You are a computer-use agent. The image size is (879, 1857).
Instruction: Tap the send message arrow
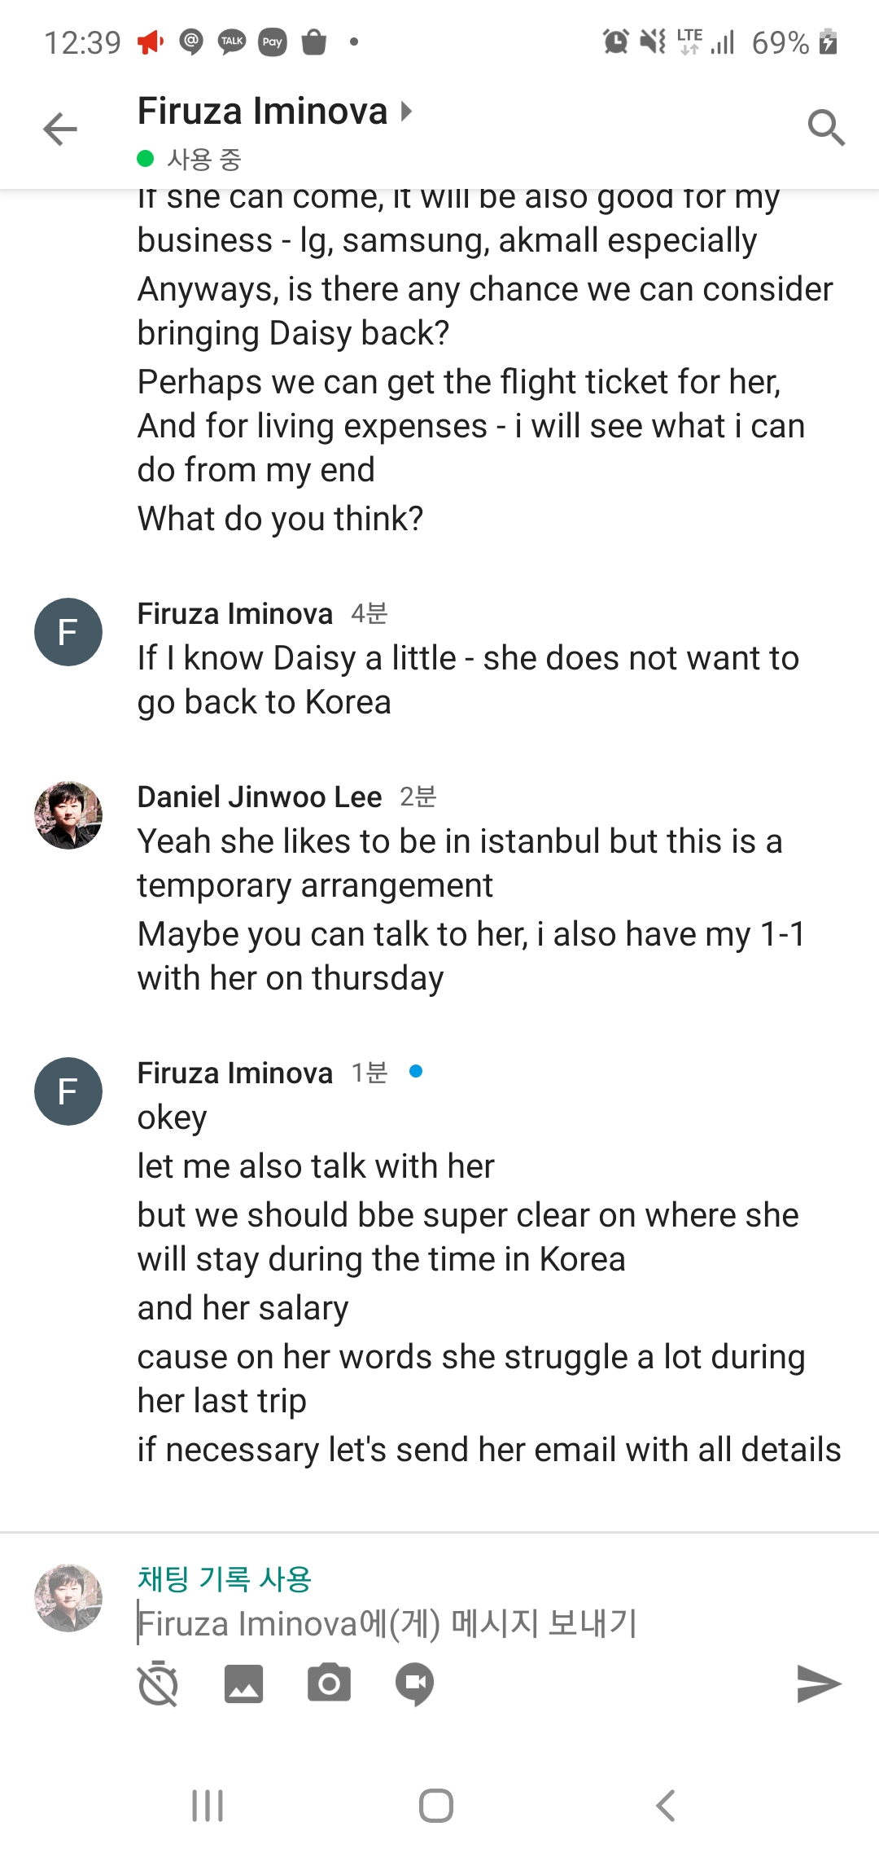point(818,1684)
